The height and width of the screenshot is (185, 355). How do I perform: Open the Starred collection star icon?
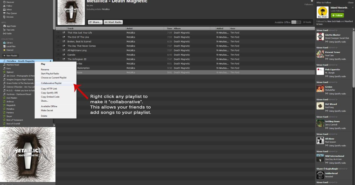coord(4,50)
